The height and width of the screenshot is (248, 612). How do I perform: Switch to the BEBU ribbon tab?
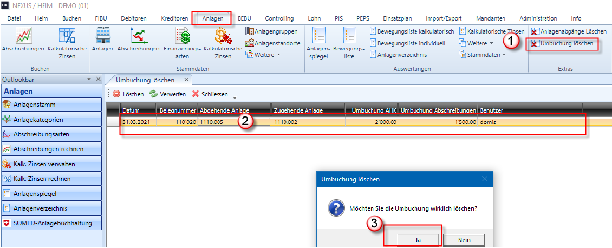pyautogui.click(x=244, y=18)
